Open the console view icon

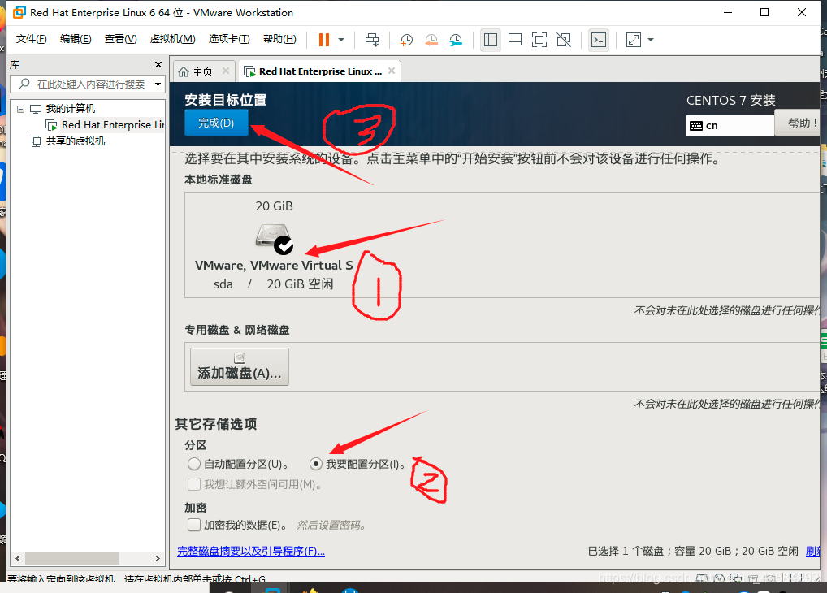point(599,40)
